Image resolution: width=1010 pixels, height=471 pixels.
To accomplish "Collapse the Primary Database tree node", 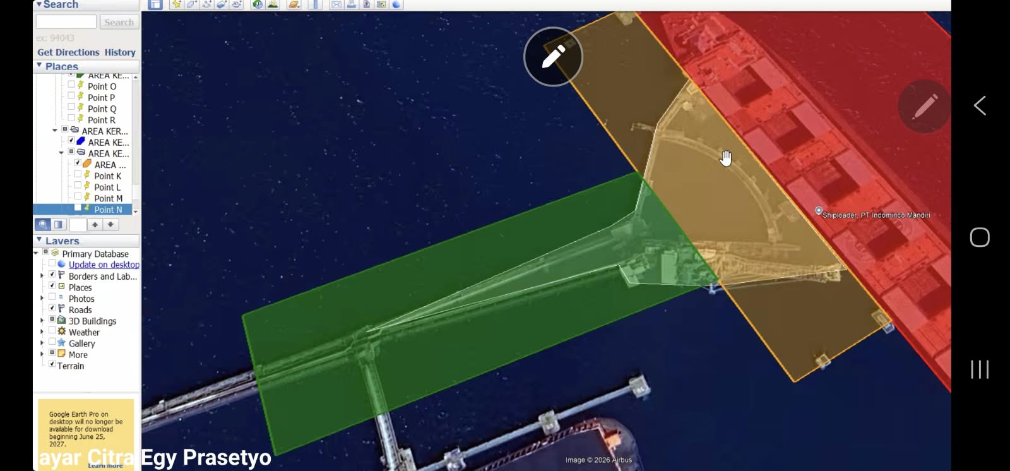I will point(36,253).
